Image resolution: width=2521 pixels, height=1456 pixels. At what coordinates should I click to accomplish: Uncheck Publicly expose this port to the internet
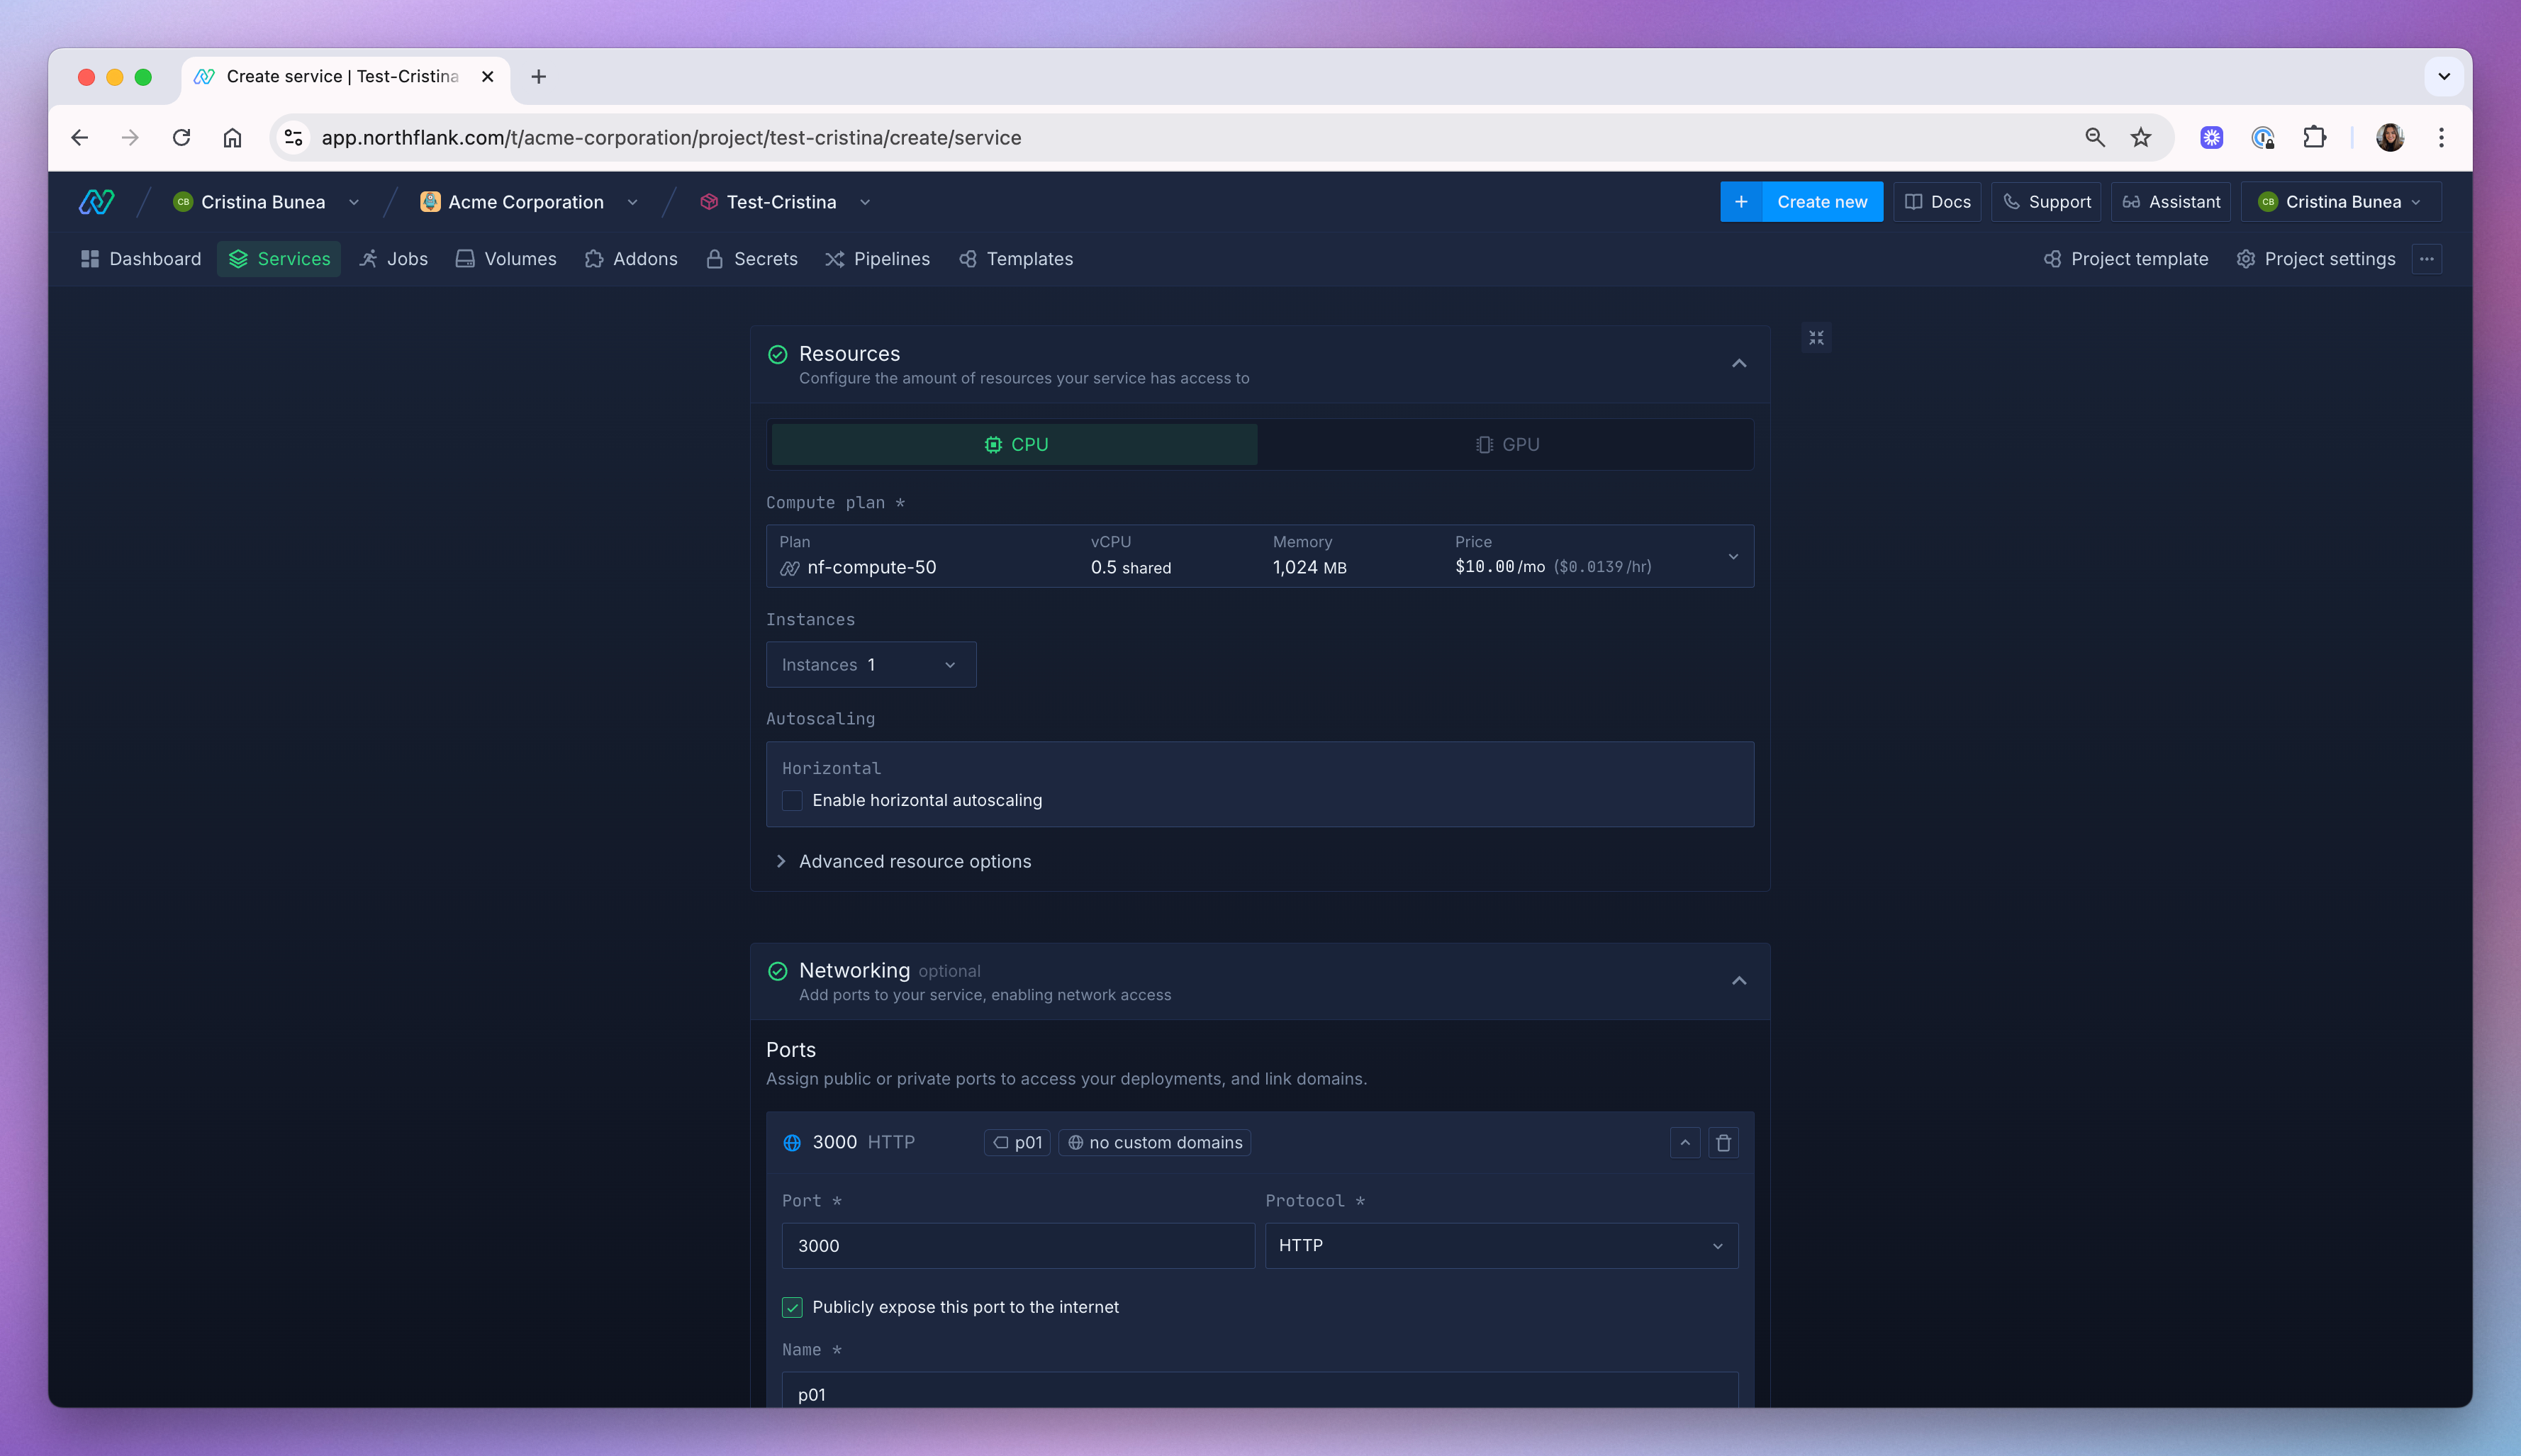(x=792, y=1307)
